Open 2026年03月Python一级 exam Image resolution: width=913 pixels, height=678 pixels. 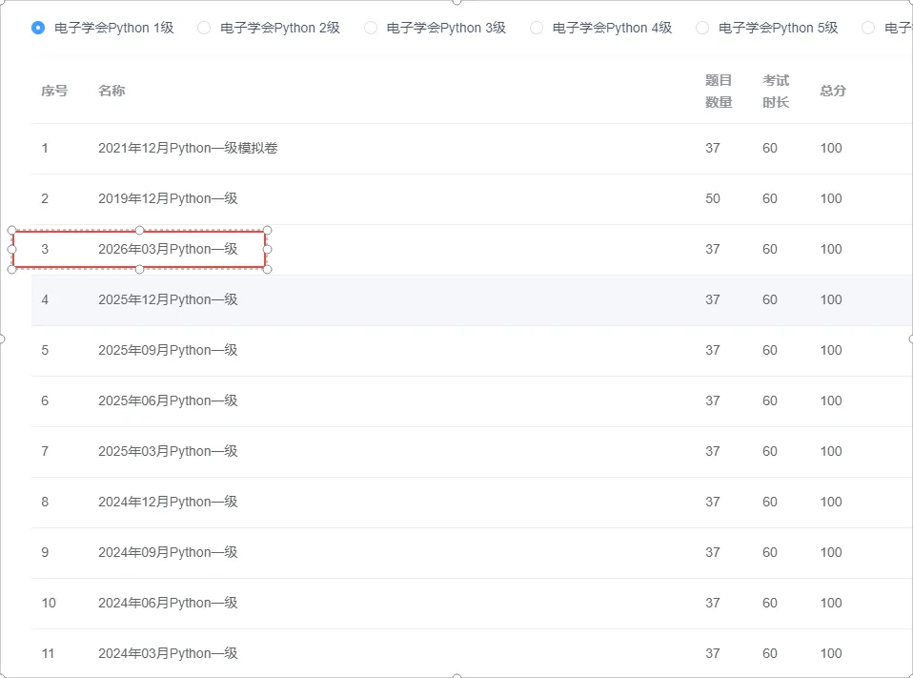[x=169, y=249]
